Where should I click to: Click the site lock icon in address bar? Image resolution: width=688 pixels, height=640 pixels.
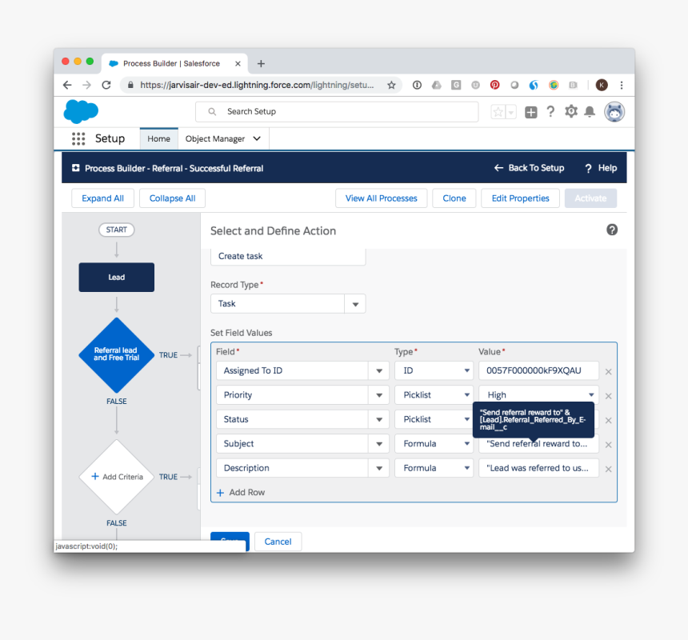(130, 85)
